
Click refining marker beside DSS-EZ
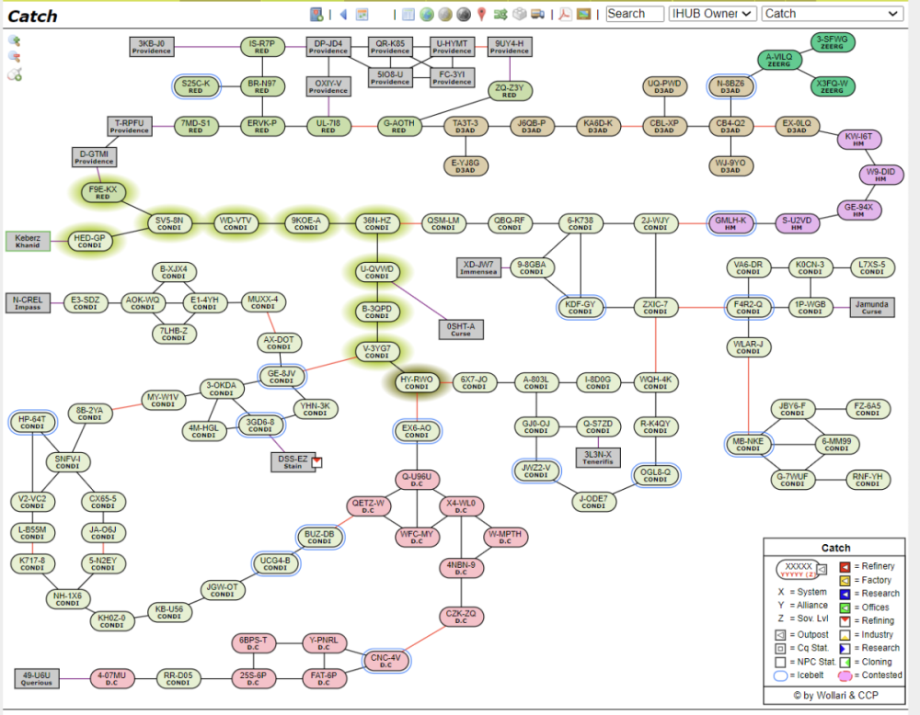pyautogui.click(x=317, y=461)
